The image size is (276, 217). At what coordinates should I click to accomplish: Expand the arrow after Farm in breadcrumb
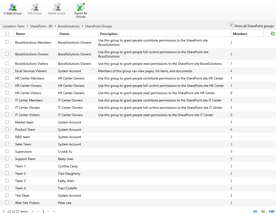tap(27, 26)
